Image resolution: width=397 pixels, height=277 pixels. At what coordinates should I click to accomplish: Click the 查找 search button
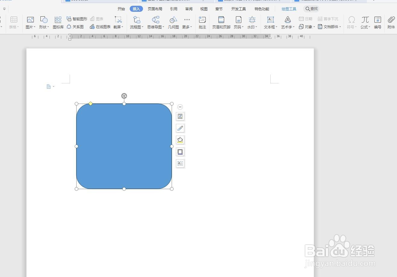(x=311, y=9)
